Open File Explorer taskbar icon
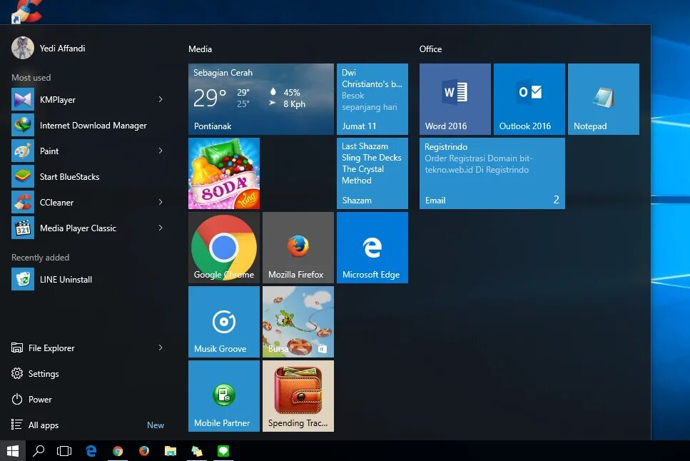 pyautogui.click(x=171, y=450)
